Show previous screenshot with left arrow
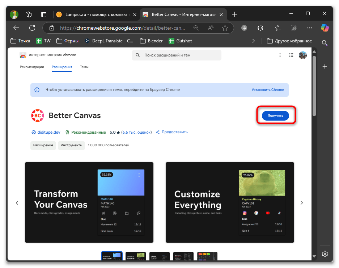Image resolution: width=339 pixels, height=268 pixels. 17,203
